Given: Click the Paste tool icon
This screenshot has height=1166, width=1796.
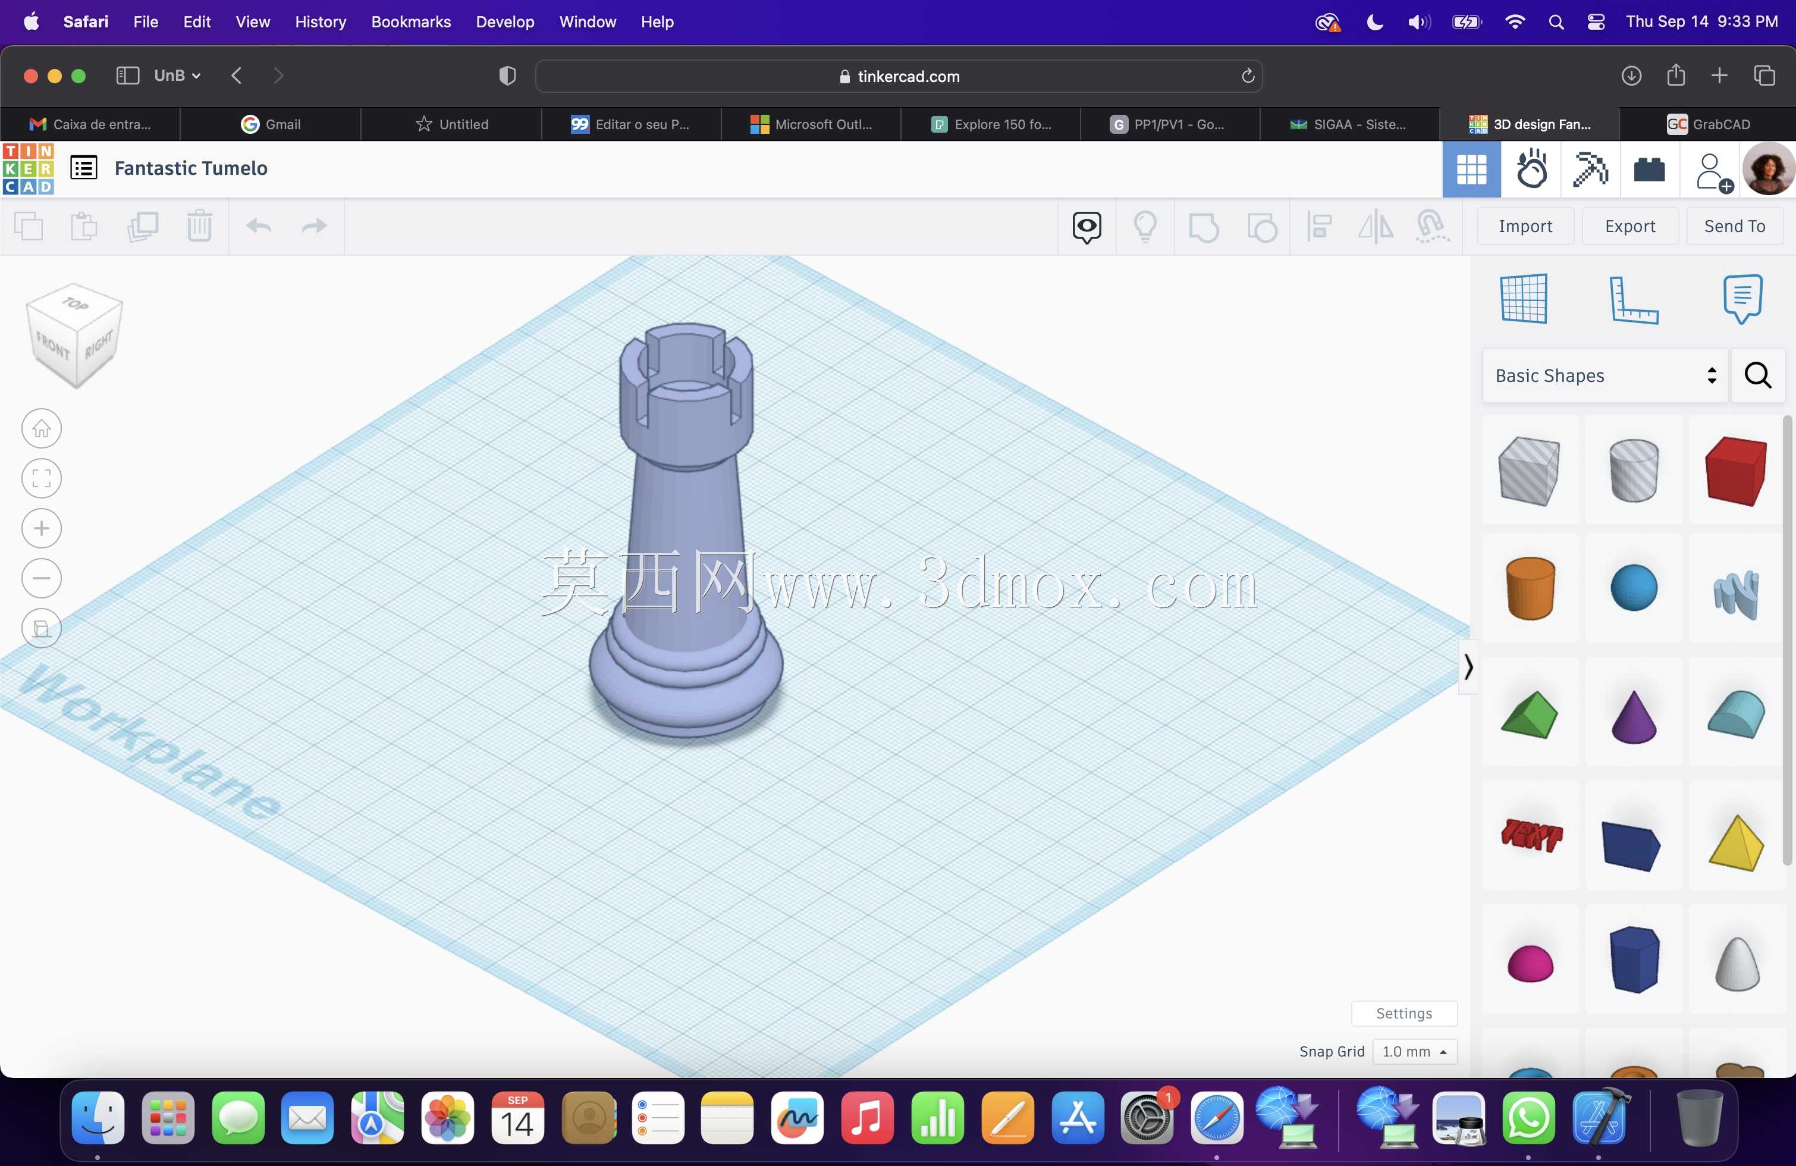Looking at the screenshot, I should [x=84, y=227].
